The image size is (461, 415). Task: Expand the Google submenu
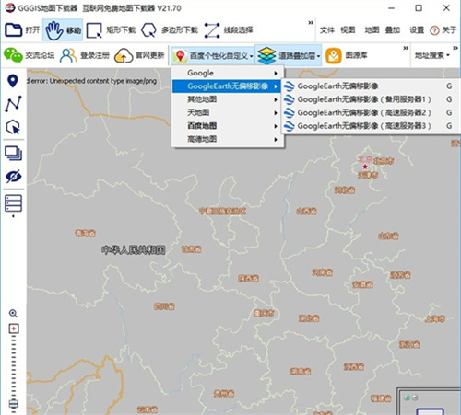[x=228, y=73]
